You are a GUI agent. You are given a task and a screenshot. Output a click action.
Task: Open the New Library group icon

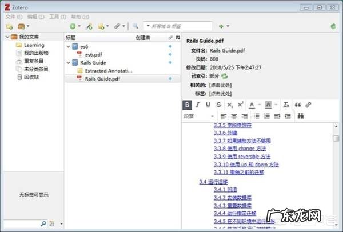click(21, 26)
